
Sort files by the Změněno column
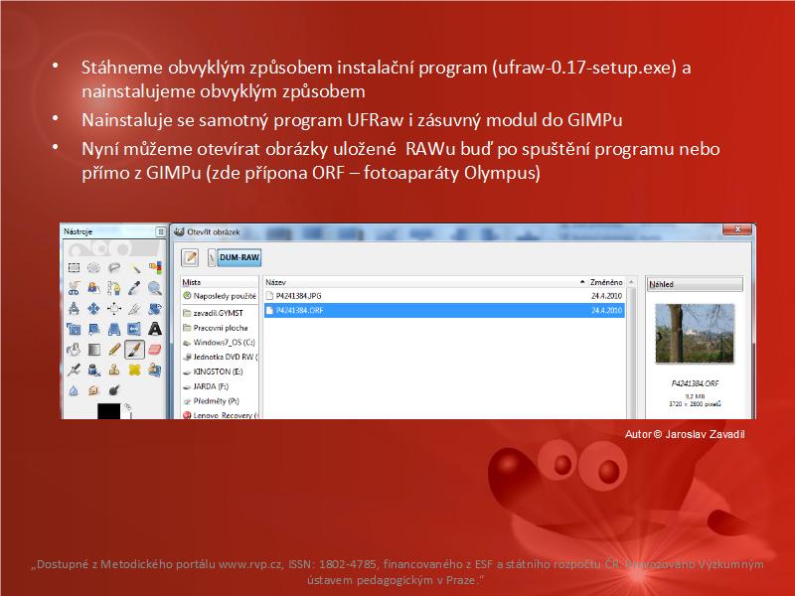point(606,282)
